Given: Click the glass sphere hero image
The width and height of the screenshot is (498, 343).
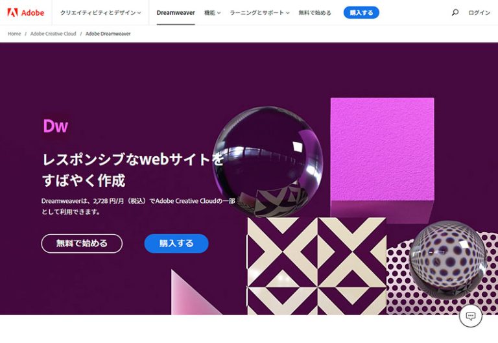Looking at the screenshot, I should click(x=267, y=161).
